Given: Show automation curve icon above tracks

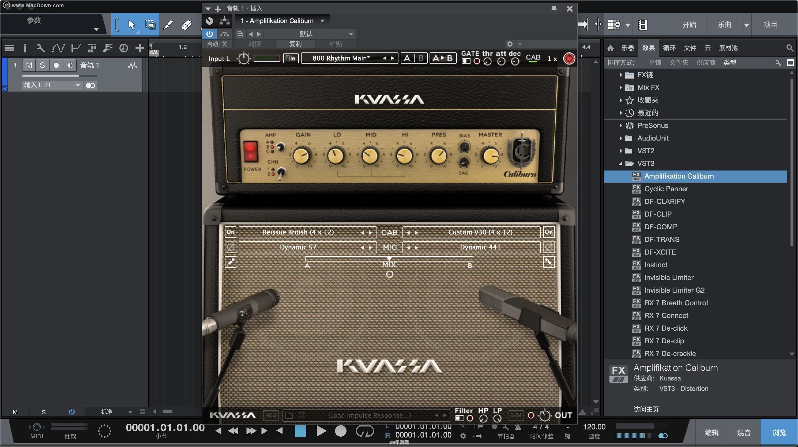Looking at the screenshot, I should point(58,48).
